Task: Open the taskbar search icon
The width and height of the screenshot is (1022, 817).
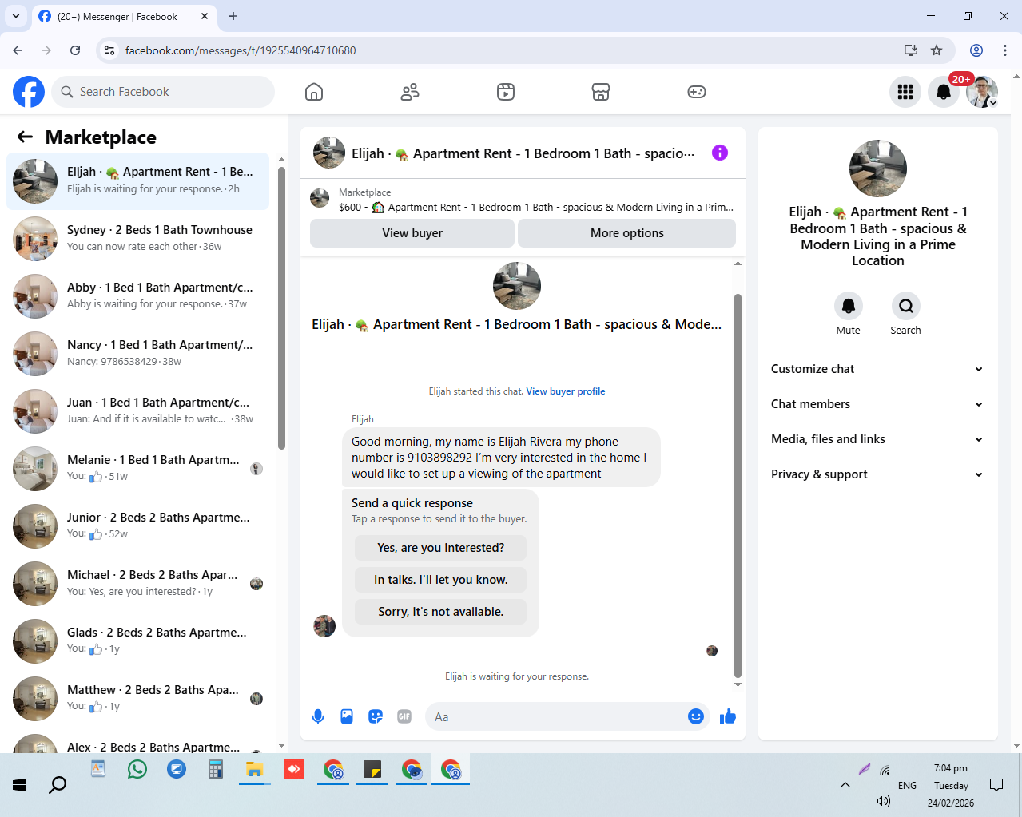Action: coord(58,785)
